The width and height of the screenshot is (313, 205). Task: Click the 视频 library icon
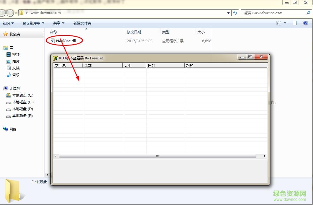pyautogui.click(x=8, y=54)
